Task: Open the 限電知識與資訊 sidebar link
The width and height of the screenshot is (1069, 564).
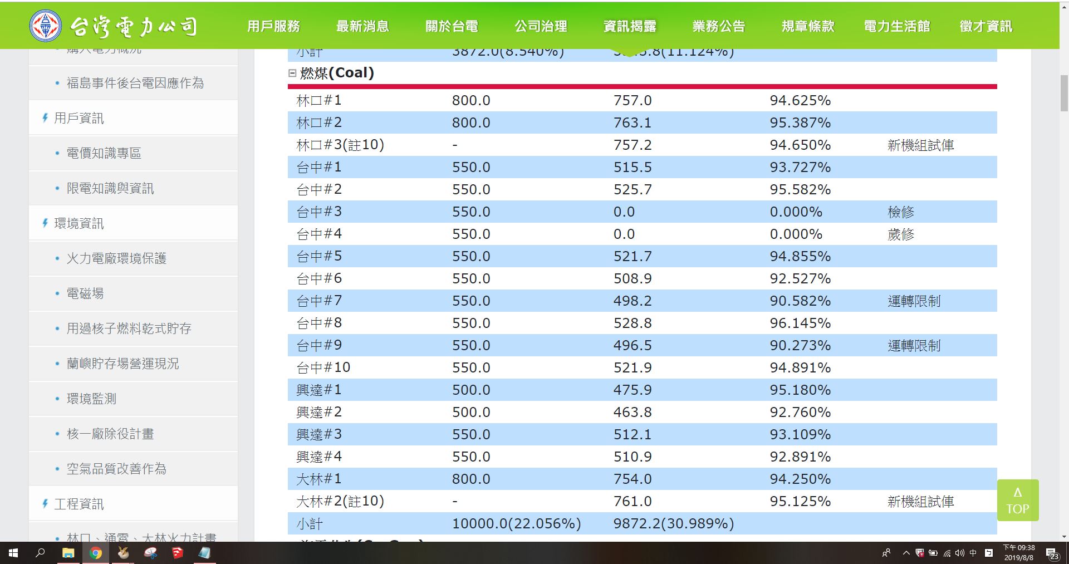Action: (x=110, y=188)
